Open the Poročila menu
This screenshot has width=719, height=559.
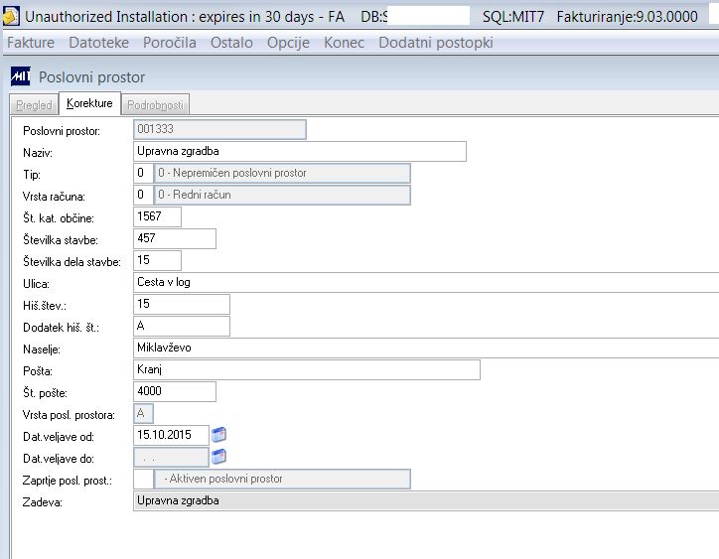(x=170, y=43)
